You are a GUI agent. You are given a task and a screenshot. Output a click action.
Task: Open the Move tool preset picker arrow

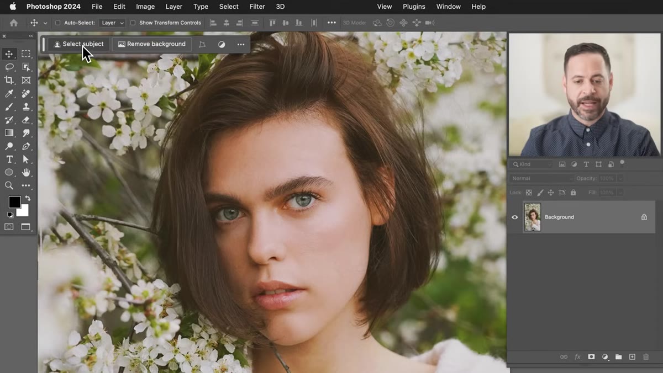click(45, 23)
